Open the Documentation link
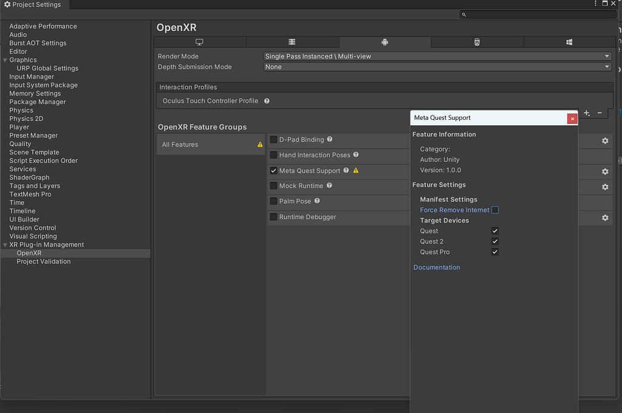This screenshot has height=413, width=622. coord(437,268)
